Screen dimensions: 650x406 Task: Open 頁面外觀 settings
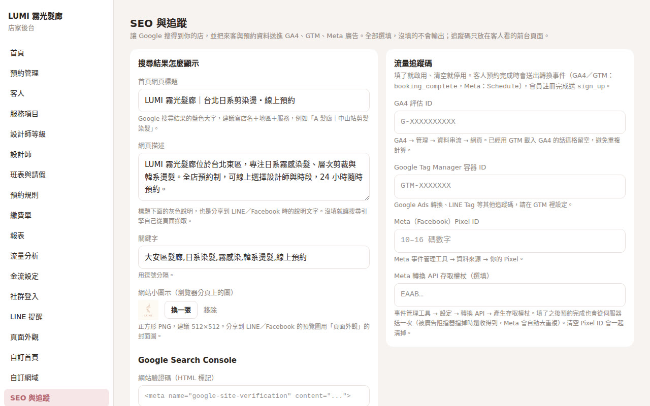56,337
